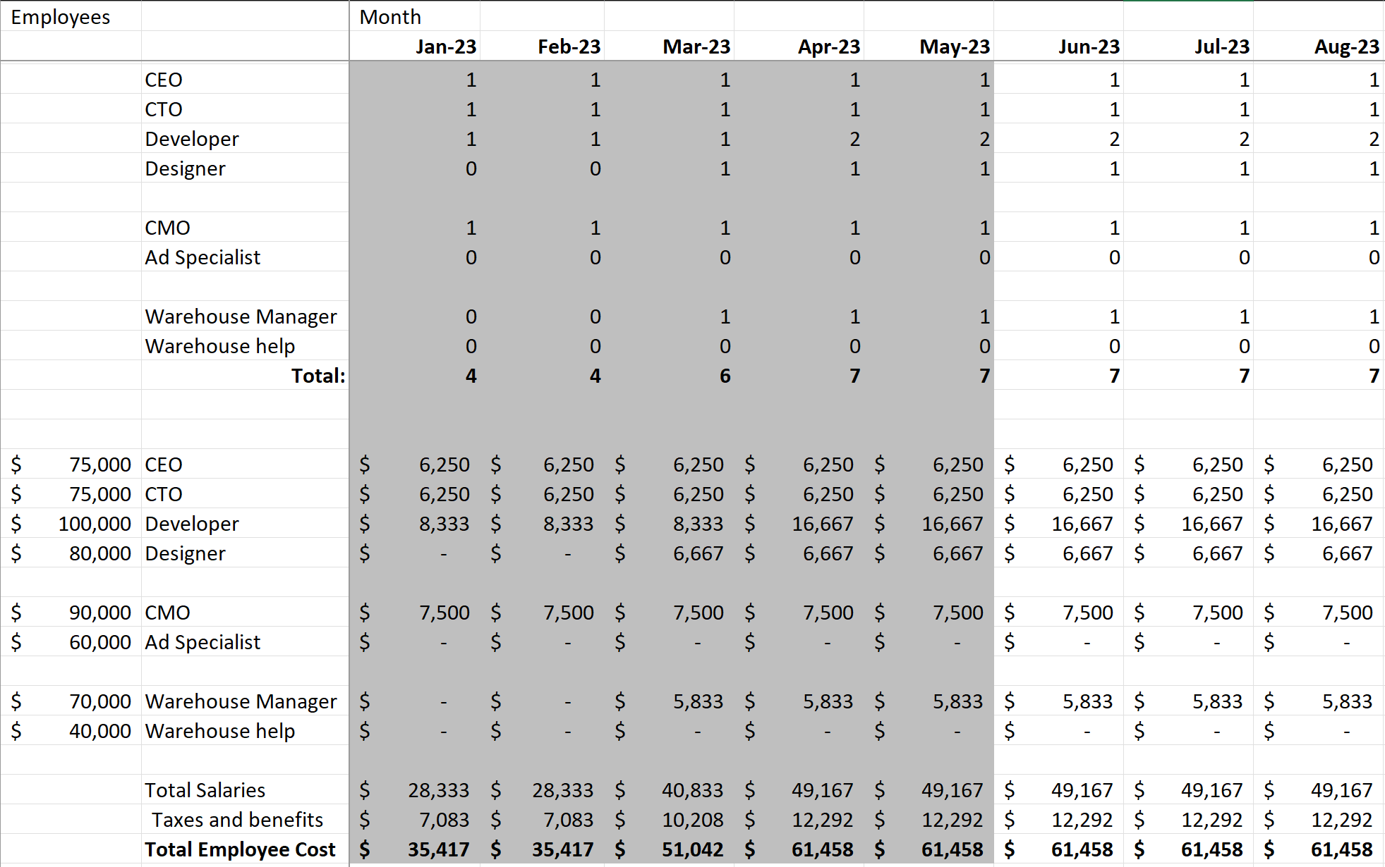Select Total Employee Cost 61,458 for Jun-23

(x=1058, y=849)
